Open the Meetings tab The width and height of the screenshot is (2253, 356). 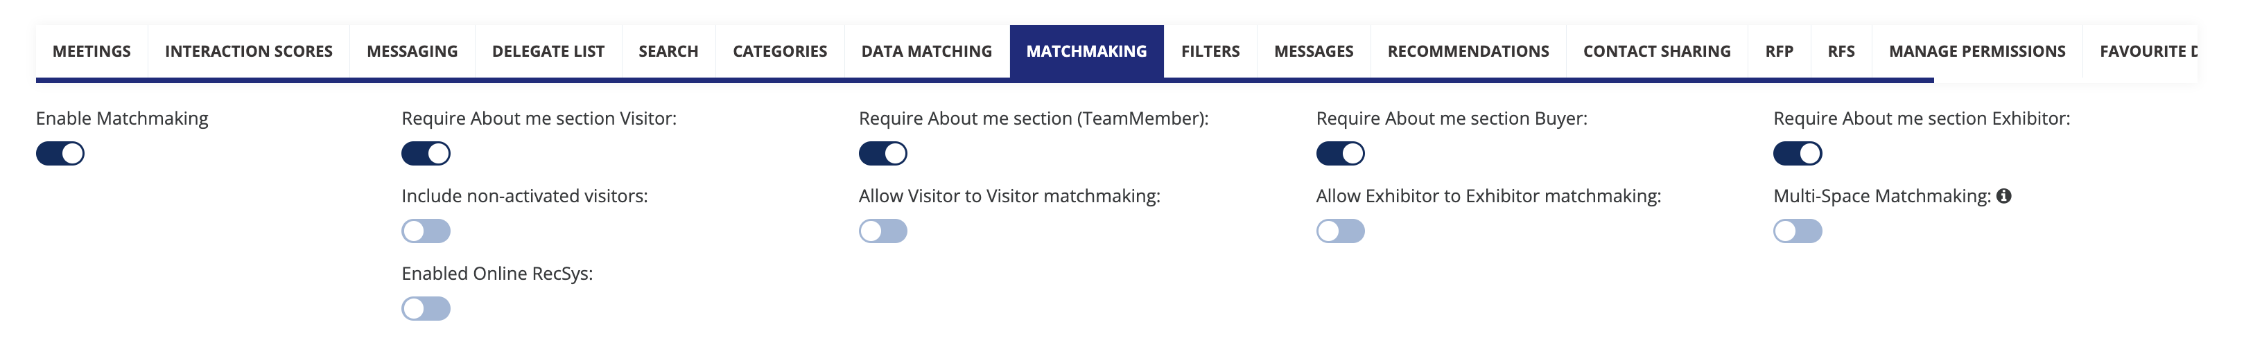coord(92,52)
